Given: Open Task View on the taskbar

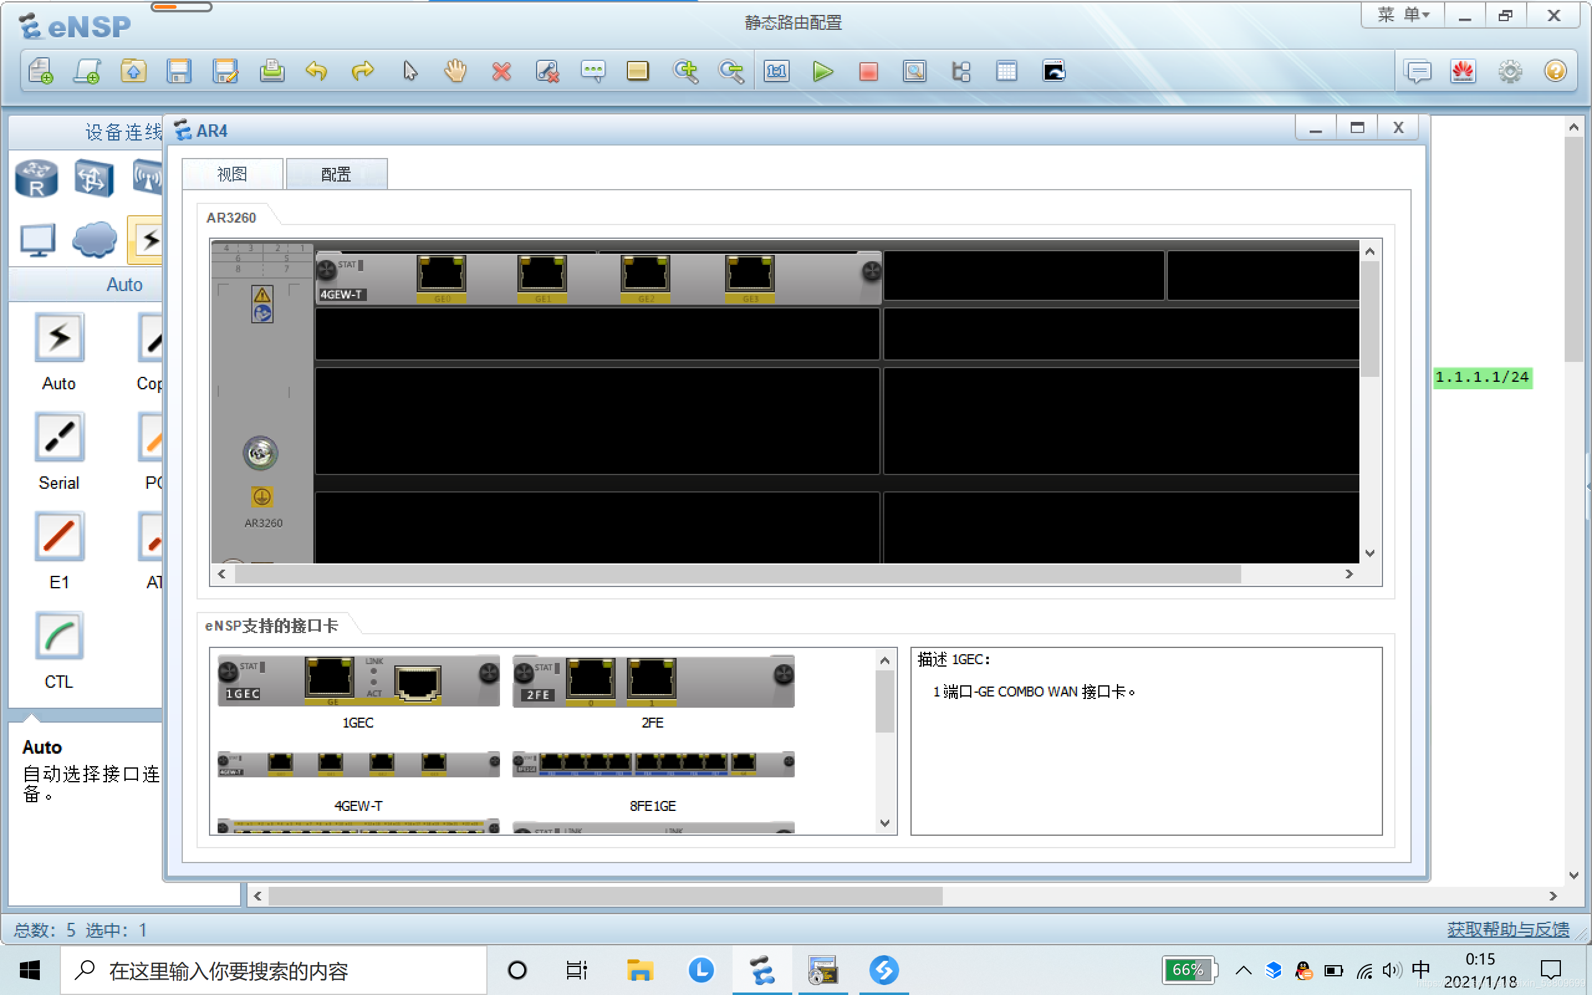Looking at the screenshot, I should [x=577, y=970].
